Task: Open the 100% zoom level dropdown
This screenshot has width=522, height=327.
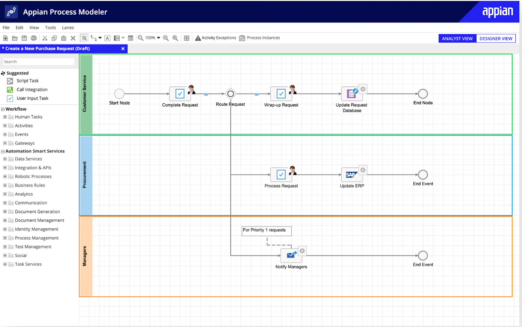Action: 153,38
